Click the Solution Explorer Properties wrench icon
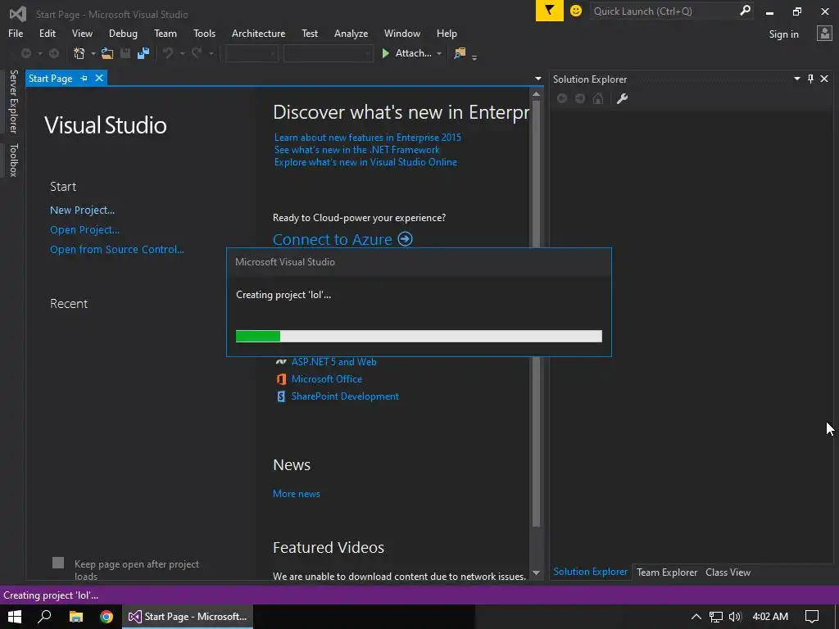The image size is (839, 629). 623,98
